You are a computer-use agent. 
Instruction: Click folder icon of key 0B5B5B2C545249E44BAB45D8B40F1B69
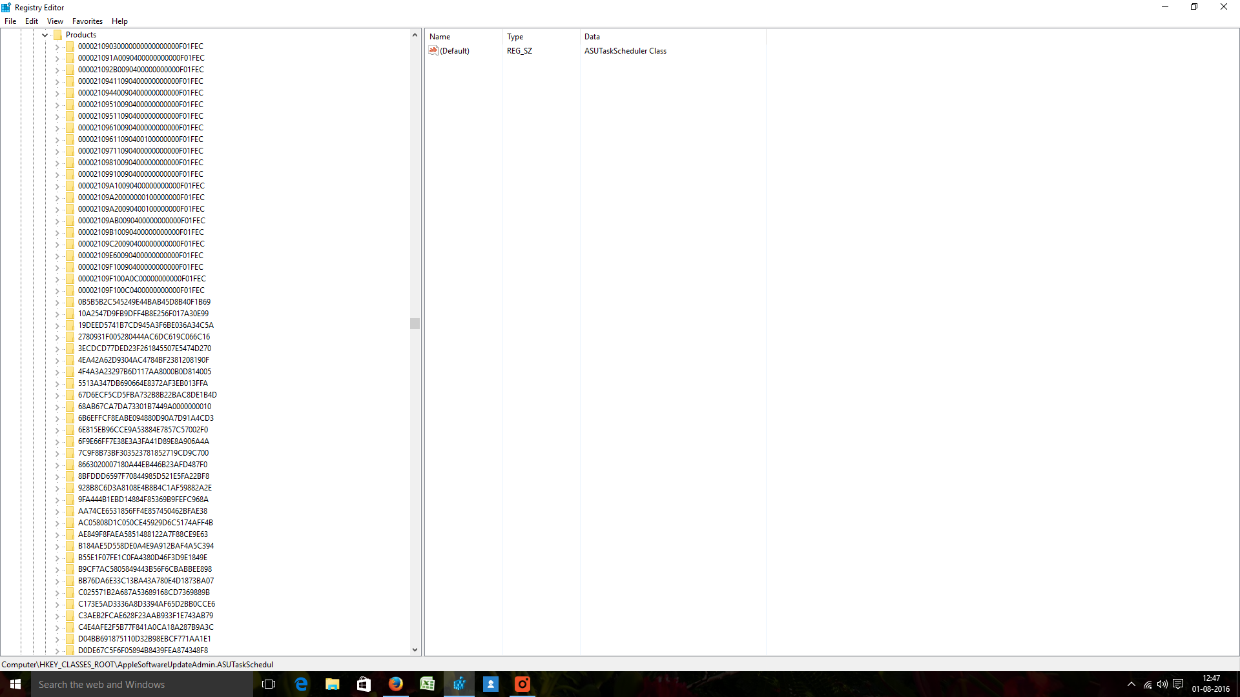(70, 302)
